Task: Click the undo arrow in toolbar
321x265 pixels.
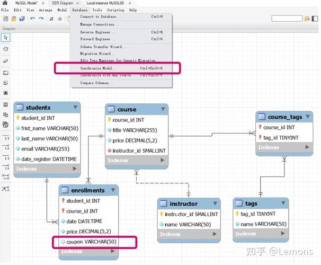Action: pyautogui.click(x=33, y=19)
